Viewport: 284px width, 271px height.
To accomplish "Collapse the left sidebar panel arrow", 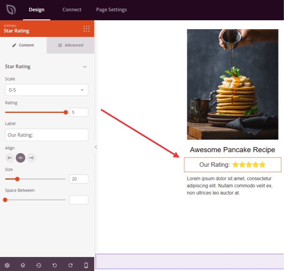I will [x=96, y=147].
